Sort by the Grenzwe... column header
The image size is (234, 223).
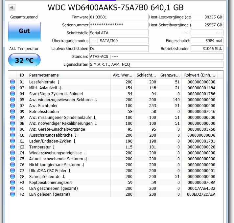point(170,75)
